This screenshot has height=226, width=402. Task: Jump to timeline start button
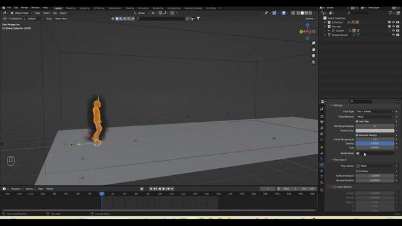pyautogui.click(x=151, y=189)
